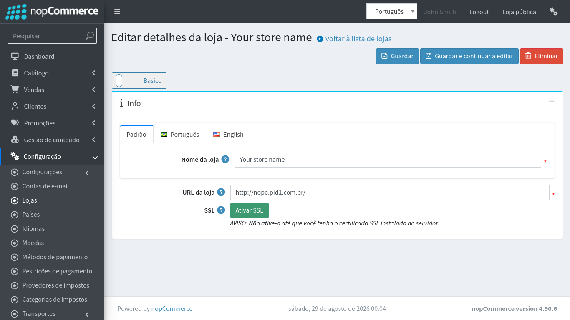
Task: Click the help icon beside URL da loja
Action: tap(221, 192)
